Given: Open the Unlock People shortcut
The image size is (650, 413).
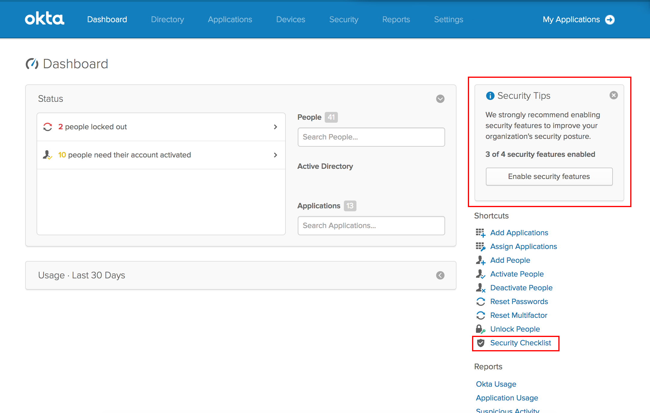Looking at the screenshot, I should pyautogui.click(x=515, y=329).
